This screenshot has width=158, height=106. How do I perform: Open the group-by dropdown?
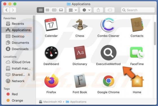72,10
